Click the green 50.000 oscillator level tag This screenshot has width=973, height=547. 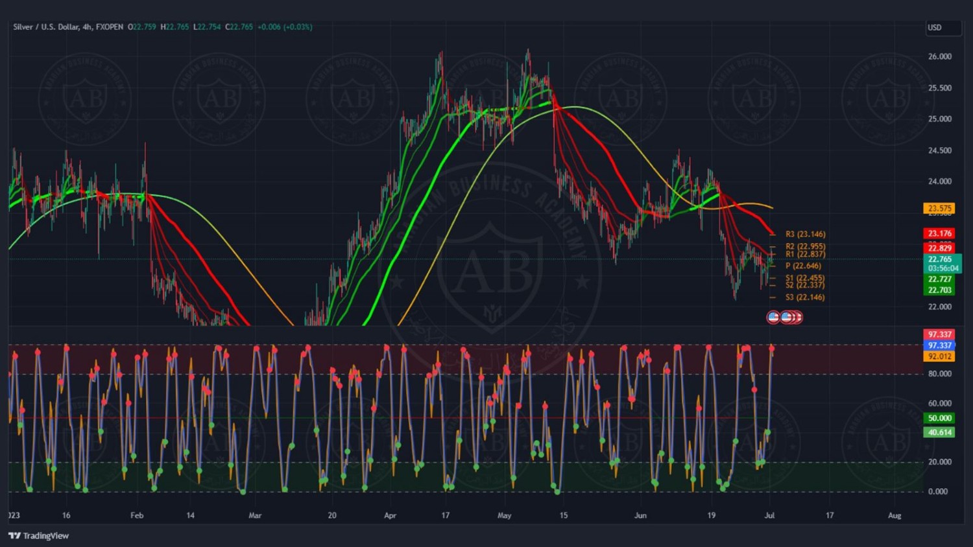click(x=939, y=419)
